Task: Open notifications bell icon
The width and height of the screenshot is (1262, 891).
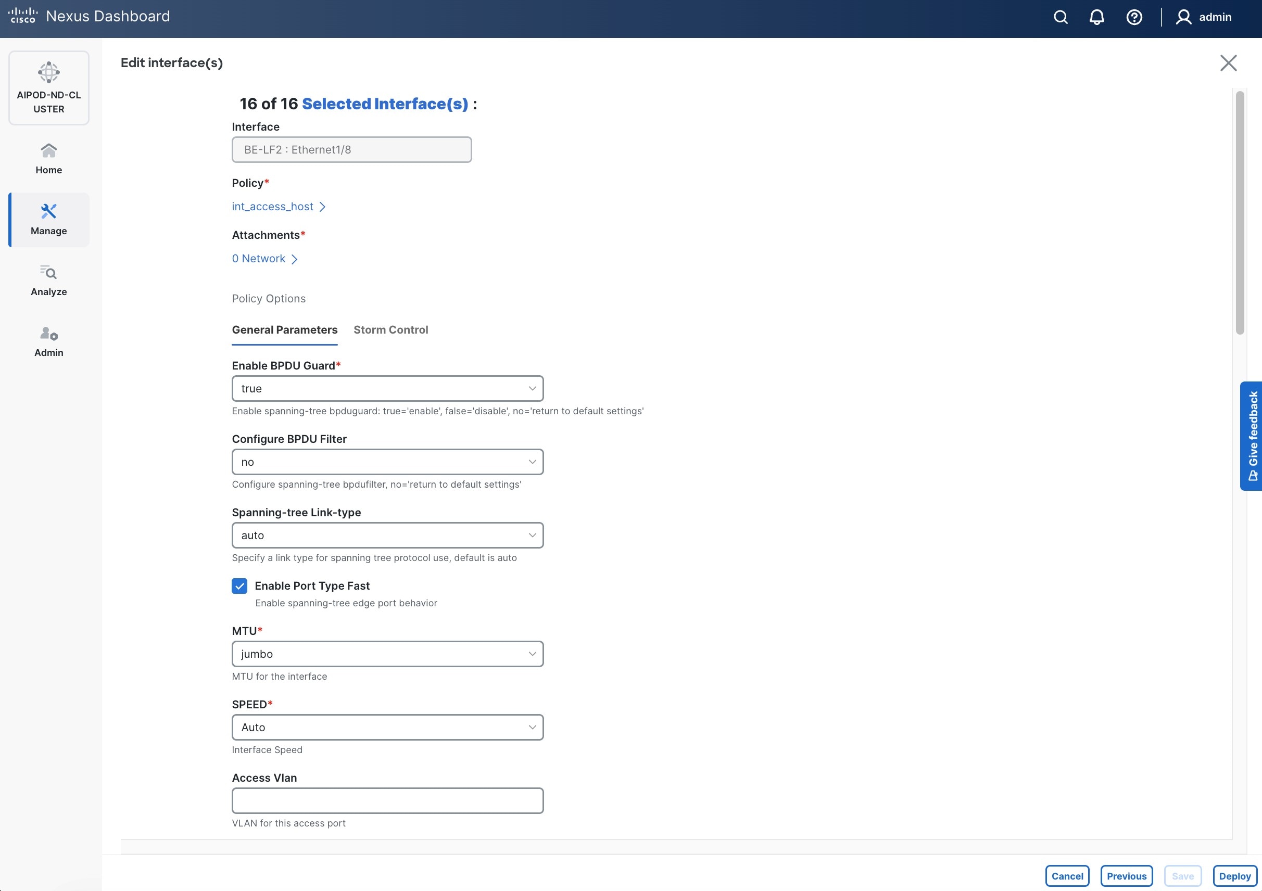Action: pos(1096,17)
